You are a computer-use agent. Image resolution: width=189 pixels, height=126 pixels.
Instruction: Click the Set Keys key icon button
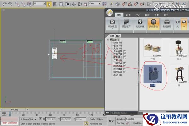(x=111, y=121)
